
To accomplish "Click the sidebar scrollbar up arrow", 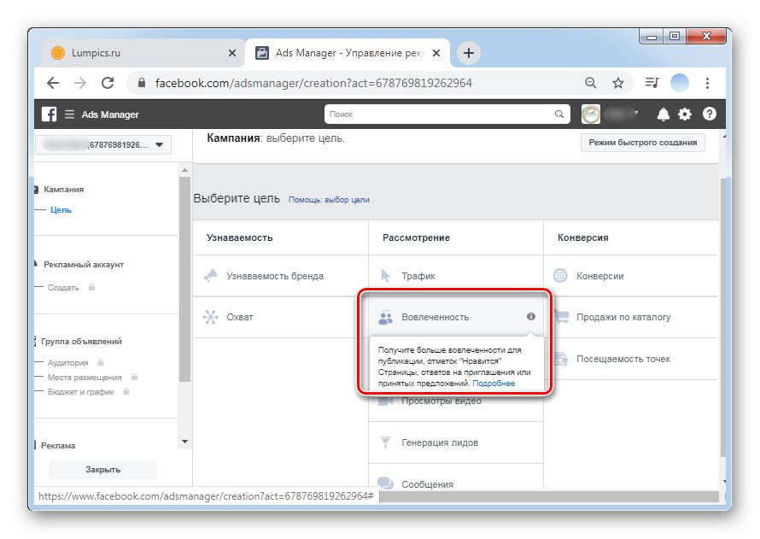I will coord(184,170).
